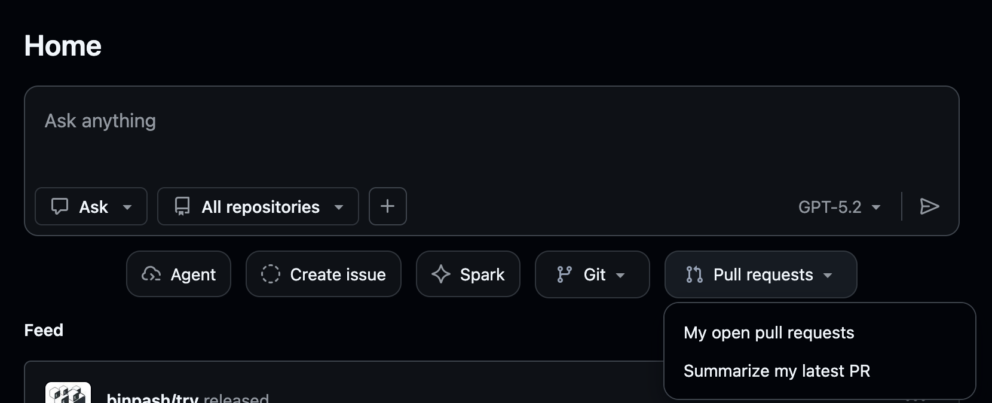Click the repository icon beside All repositories
Screen dimensions: 992x403
(182, 206)
